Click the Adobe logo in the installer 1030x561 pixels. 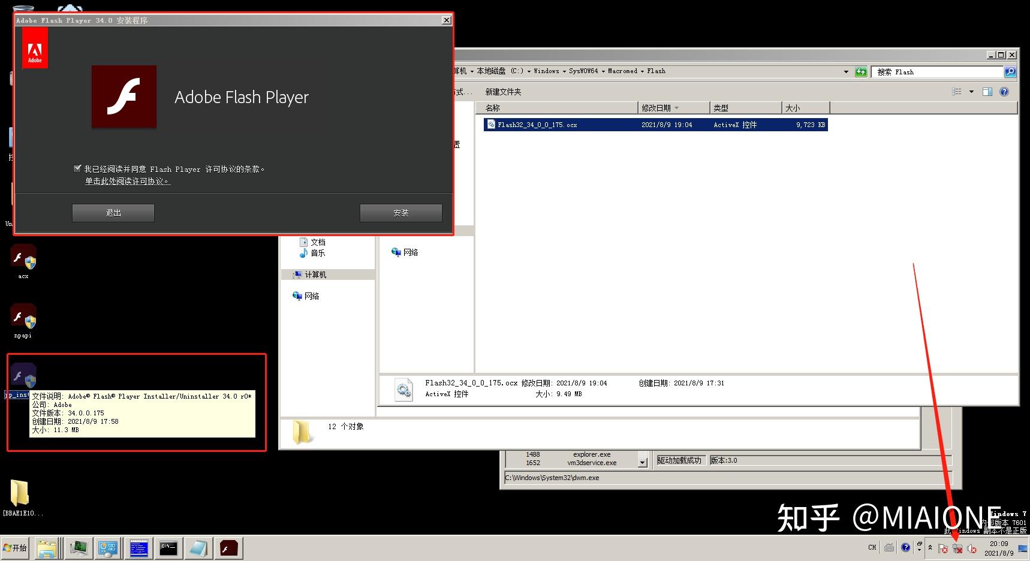35,47
